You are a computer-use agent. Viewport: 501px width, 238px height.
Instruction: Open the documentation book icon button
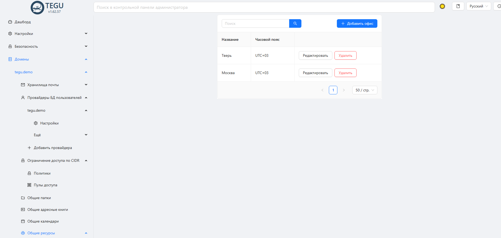(458, 6)
